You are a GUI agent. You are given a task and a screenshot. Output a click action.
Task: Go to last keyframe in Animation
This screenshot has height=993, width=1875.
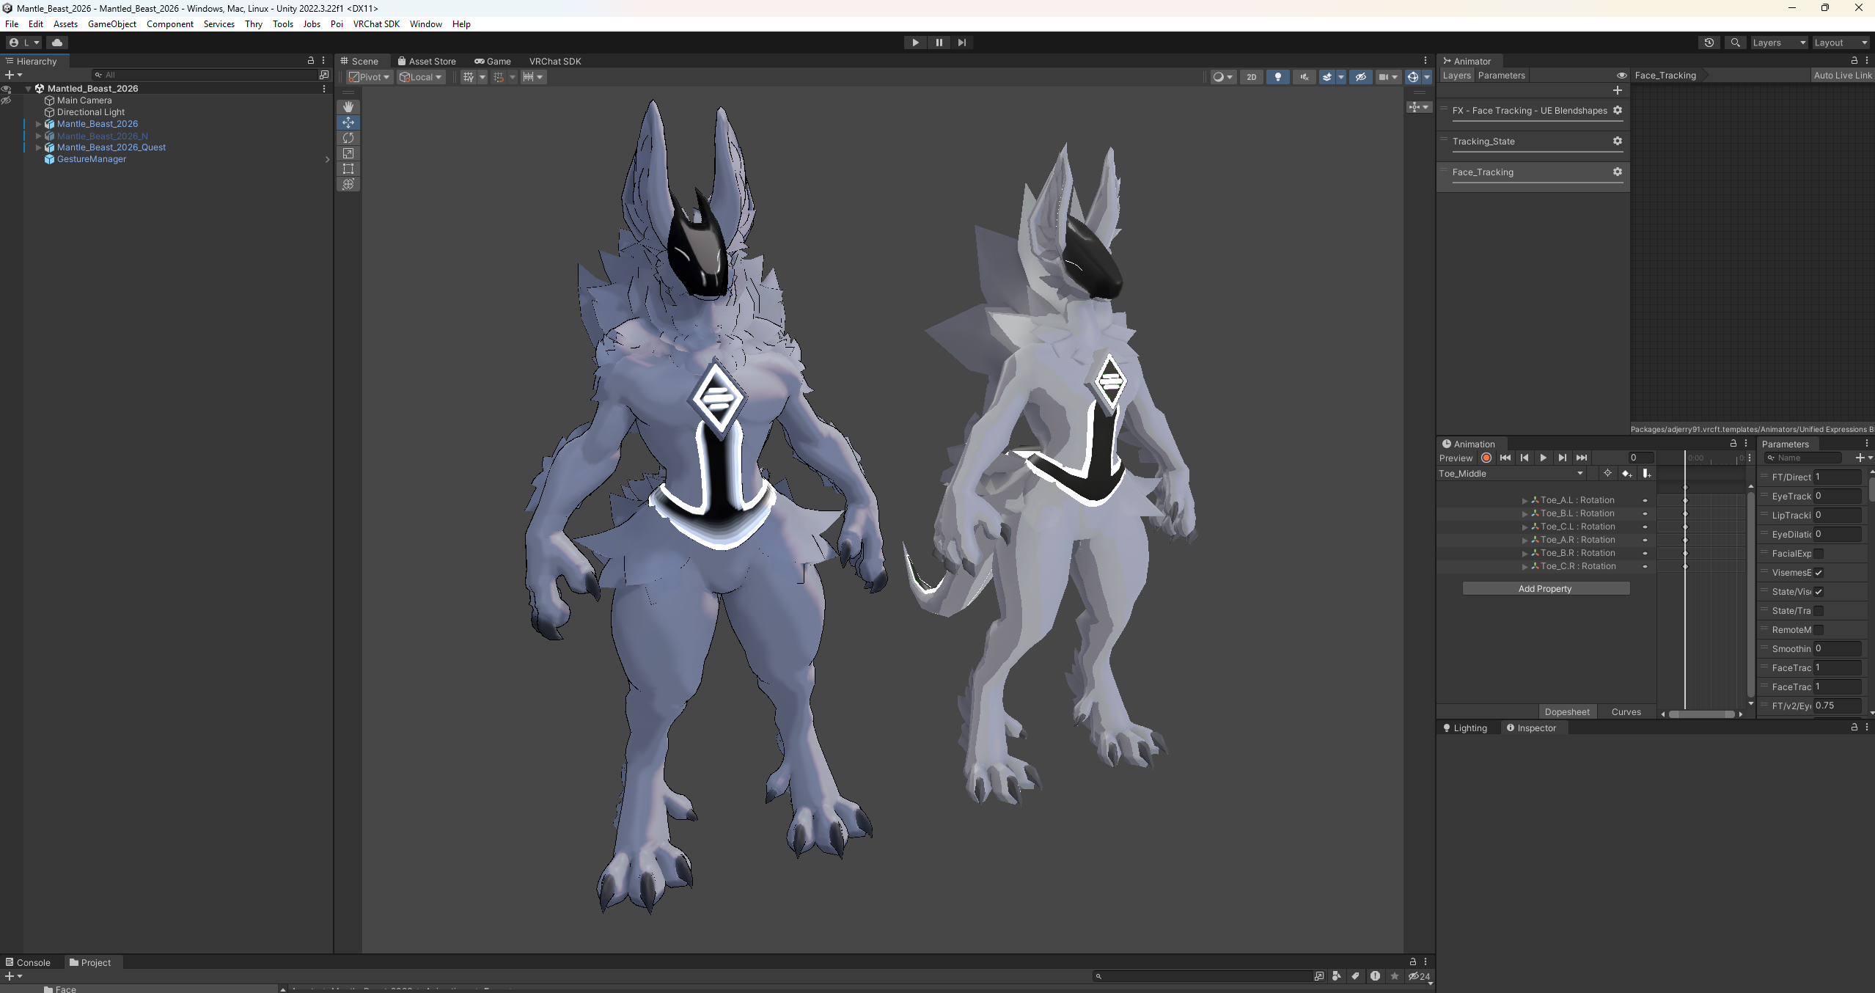1582,458
